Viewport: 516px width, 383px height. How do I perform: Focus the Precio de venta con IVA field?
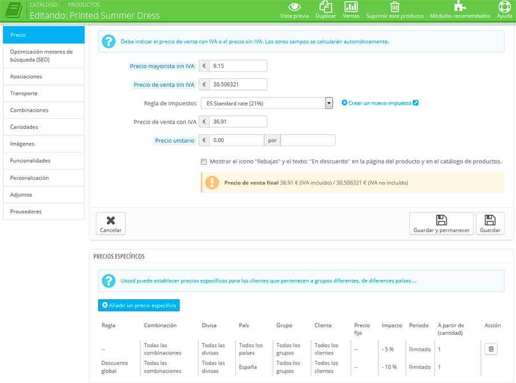(237, 122)
